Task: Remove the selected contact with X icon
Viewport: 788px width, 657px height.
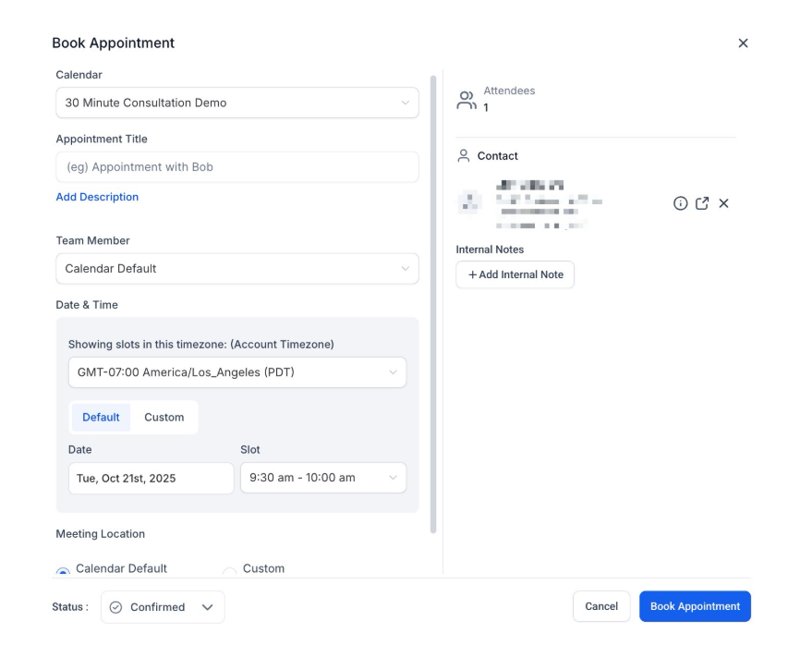Action: point(723,203)
